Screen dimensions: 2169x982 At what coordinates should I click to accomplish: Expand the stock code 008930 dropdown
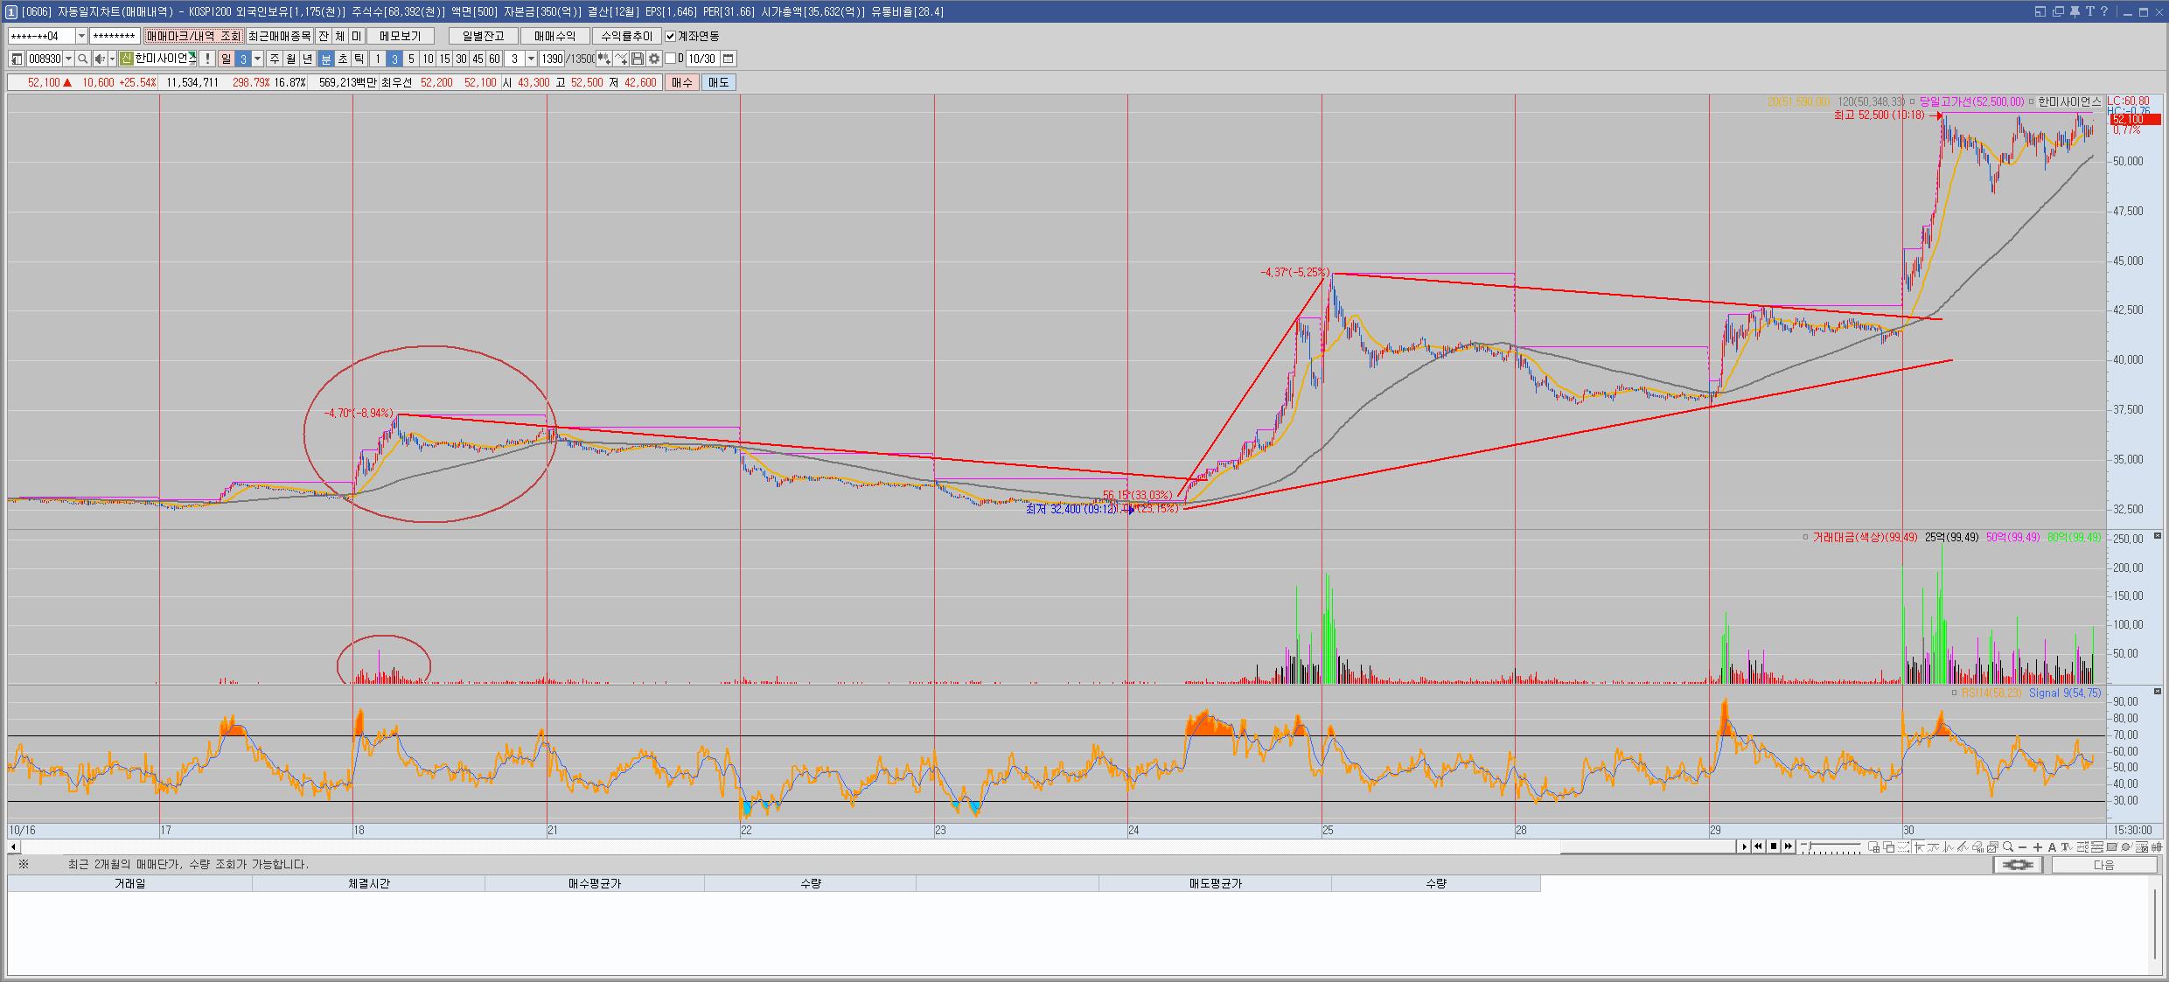pos(69,59)
